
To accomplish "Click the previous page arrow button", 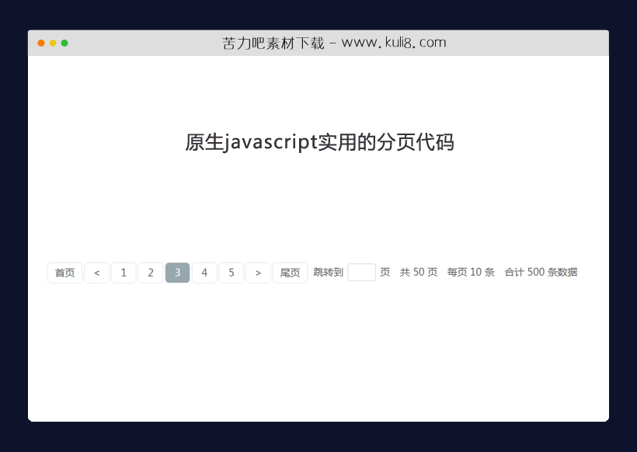I will pyautogui.click(x=96, y=273).
